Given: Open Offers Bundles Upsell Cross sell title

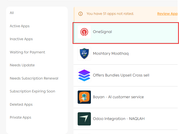Looking at the screenshot, I should [x=121, y=75].
